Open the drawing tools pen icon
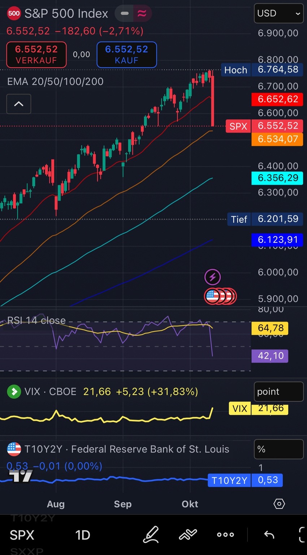 click(x=151, y=535)
